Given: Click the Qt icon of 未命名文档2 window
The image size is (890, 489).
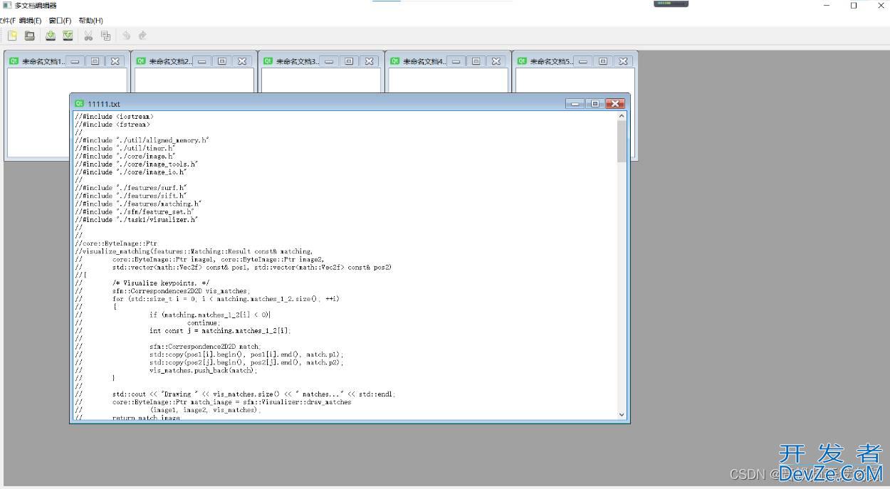Looking at the screenshot, I should click(141, 61).
